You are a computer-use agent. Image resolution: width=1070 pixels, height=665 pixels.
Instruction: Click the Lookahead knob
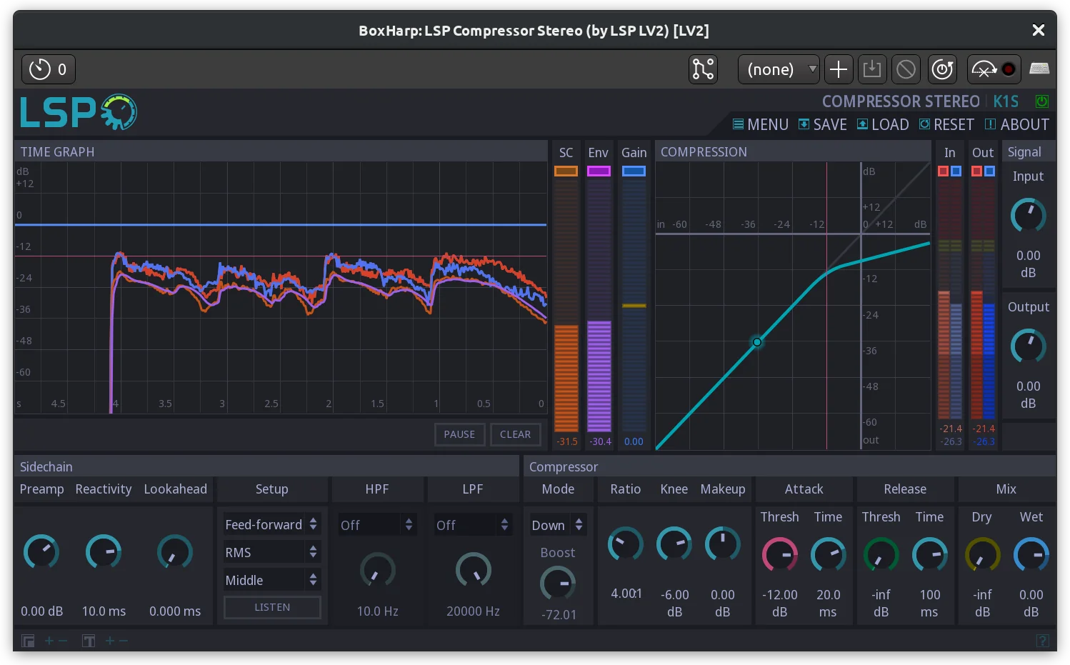point(175,552)
